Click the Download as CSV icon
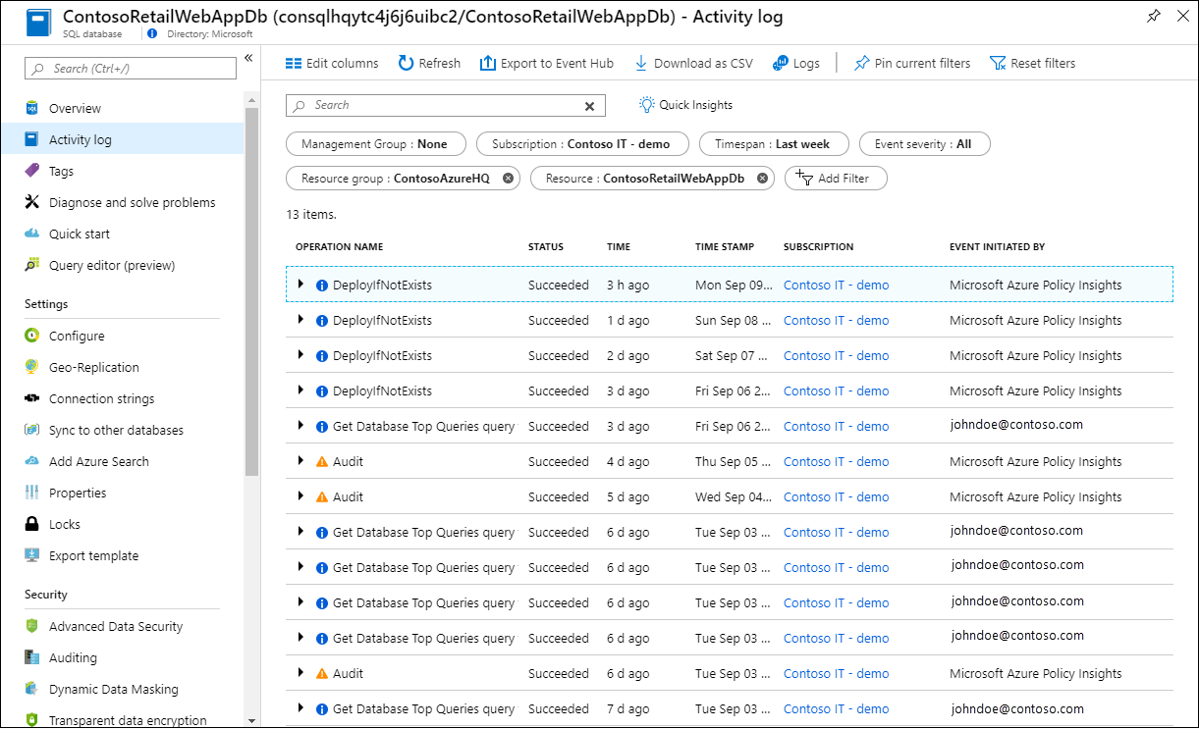This screenshot has width=1199, height=729. click(641, 63)
